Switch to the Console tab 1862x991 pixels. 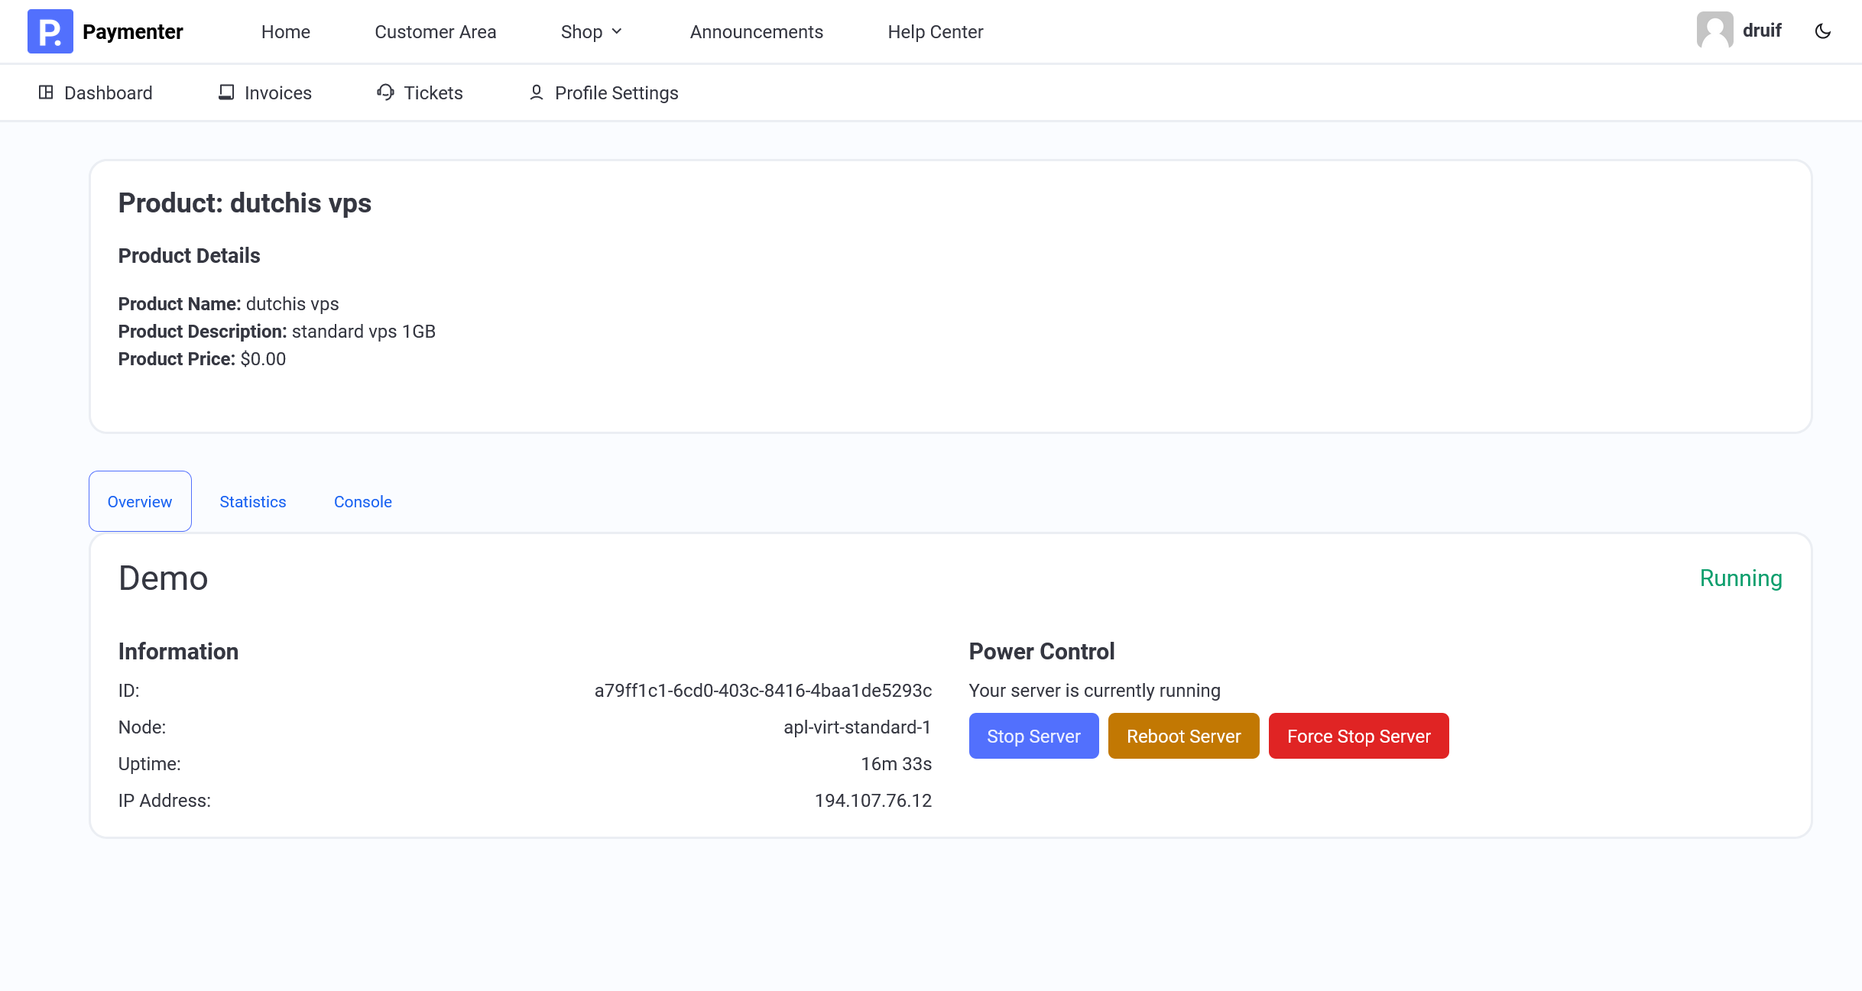(x=362, y=502)
